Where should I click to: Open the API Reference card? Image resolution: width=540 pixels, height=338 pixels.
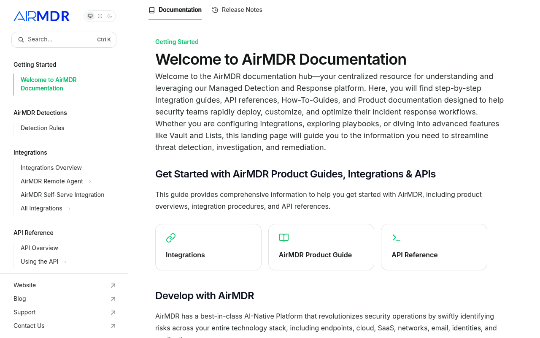point(434,247)
